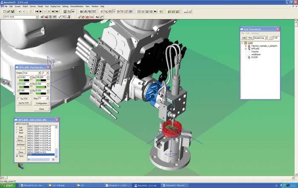
Task: Click the Configuration button
Action: tap(41, 103)
